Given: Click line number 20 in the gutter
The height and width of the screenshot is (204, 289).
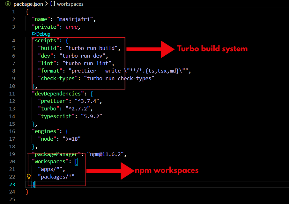Looking at the screenshot, I should point(12,161).
